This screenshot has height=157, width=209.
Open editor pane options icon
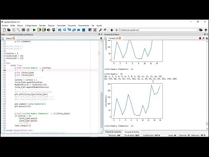pos(101,38)
